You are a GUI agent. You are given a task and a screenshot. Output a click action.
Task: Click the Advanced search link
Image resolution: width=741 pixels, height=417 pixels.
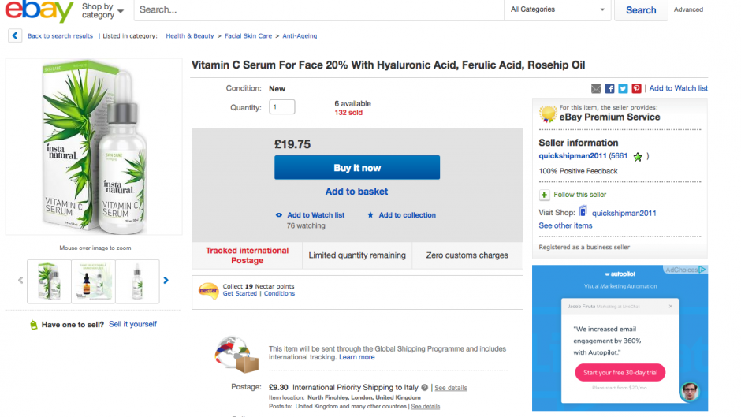(x=688, y=9)
